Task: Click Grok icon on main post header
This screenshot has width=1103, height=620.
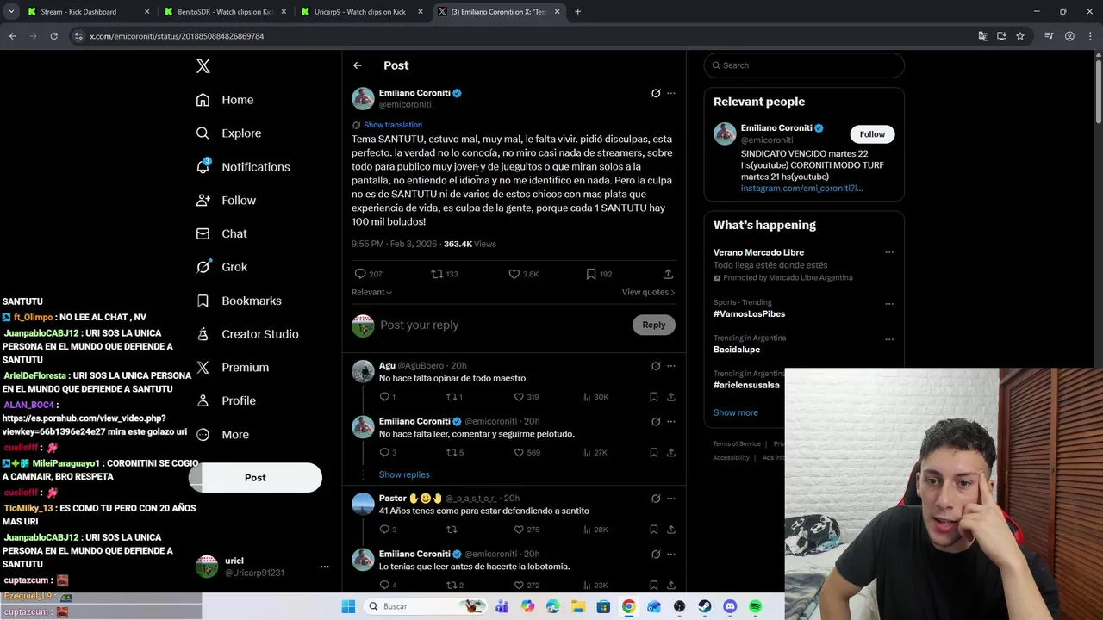Action: tap(656, 93)
